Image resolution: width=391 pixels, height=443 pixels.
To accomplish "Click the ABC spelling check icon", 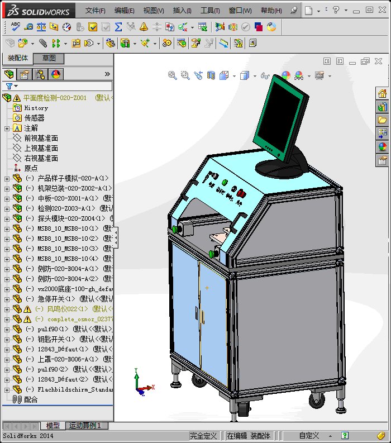I will tap(15, 27).
